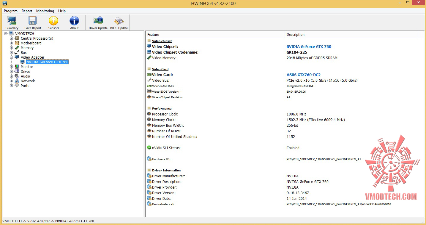The image size is (426, 225).
Task: Click the Memory Bus Width 256-bit value
Action: [292, 125]
